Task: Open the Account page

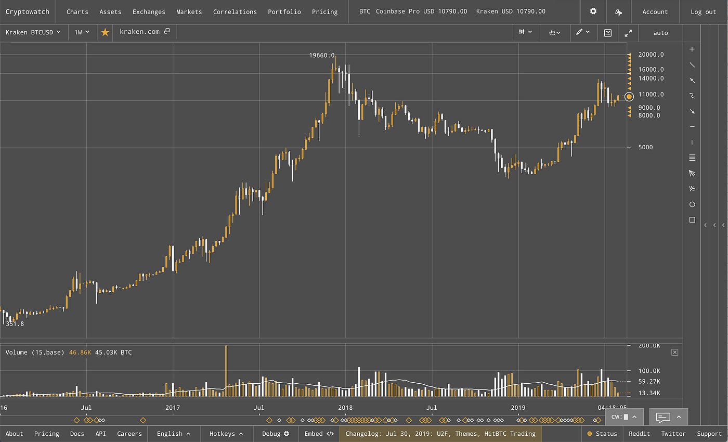Action: coord(655,11)
